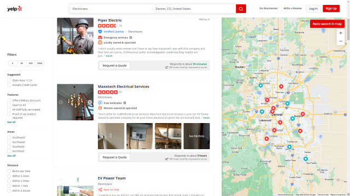Select the $$$ price filter

31,63
